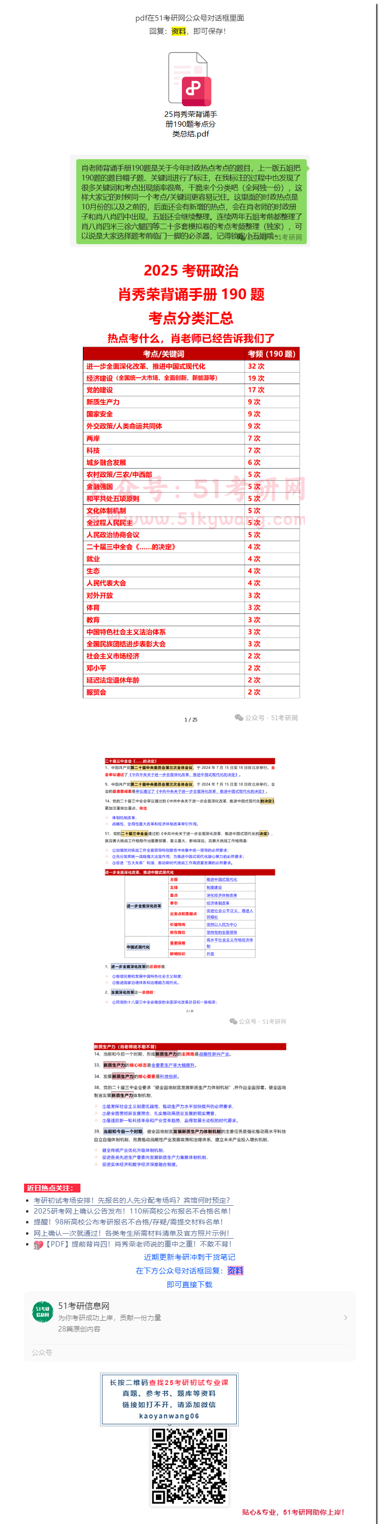
Task: Click the 51考研信息网 account name
Action: [83, 1306]
